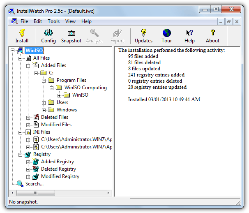Select the Deleted Registry tree item
This screenshot has height=213, width=249.
coord(58,169)
